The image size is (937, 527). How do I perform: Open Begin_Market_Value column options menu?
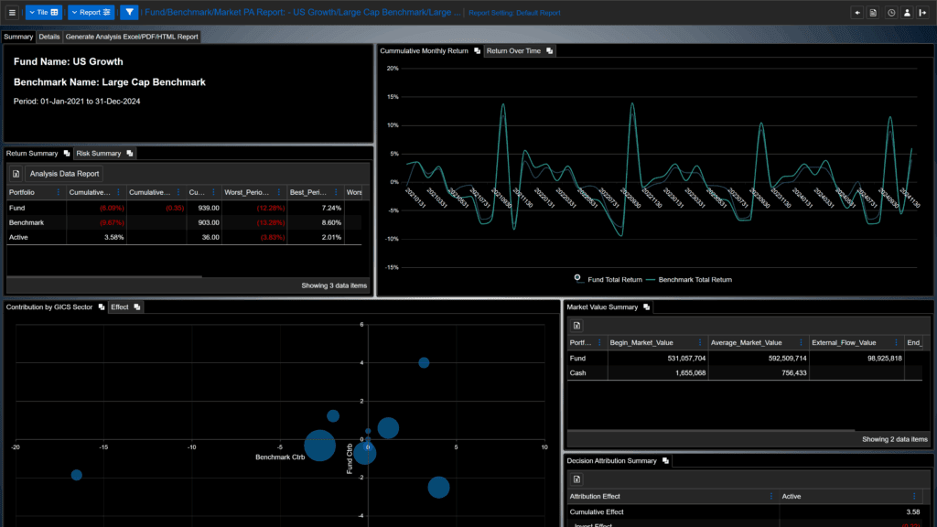point(700,343)
